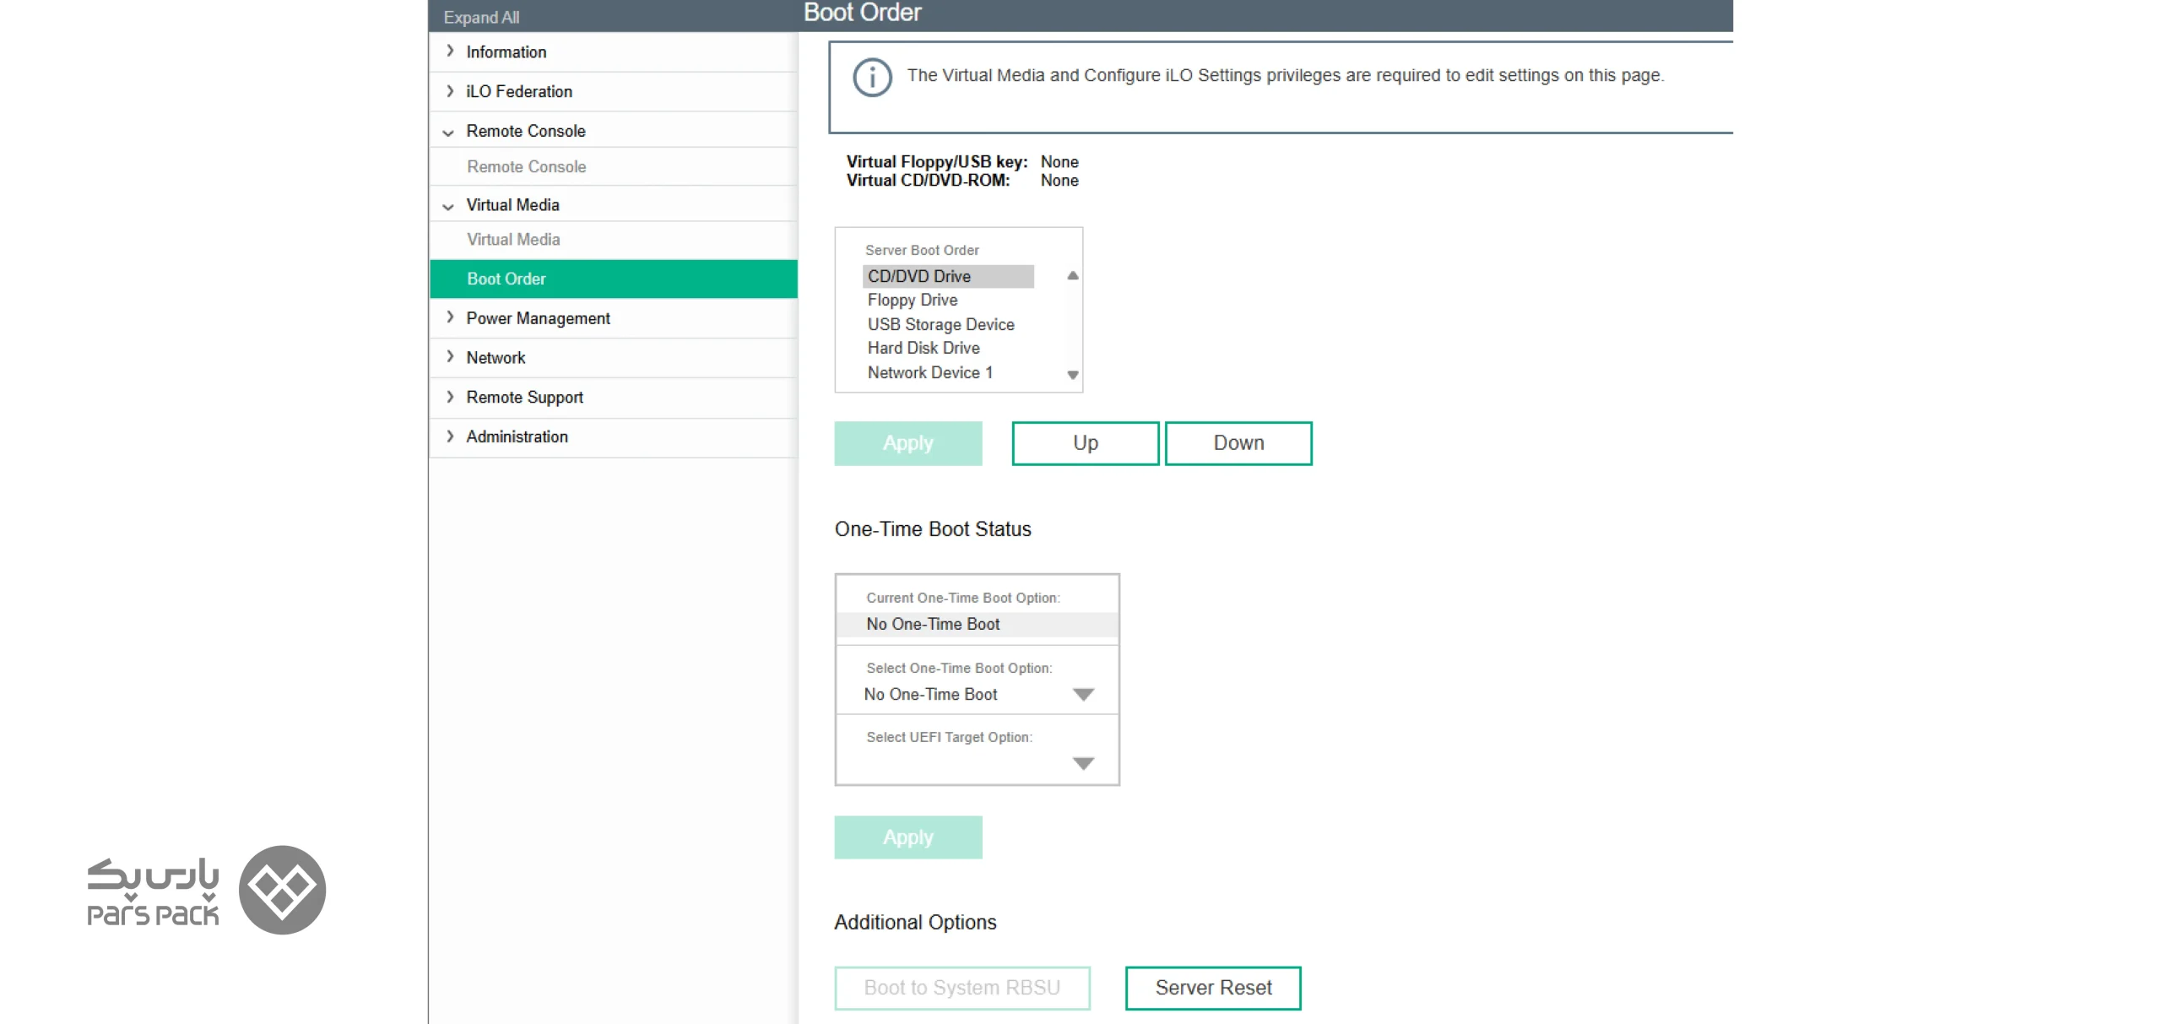Click the boot order list scroll-up arrow
Viewport: 2161px width, 1024px height.
1073,276
